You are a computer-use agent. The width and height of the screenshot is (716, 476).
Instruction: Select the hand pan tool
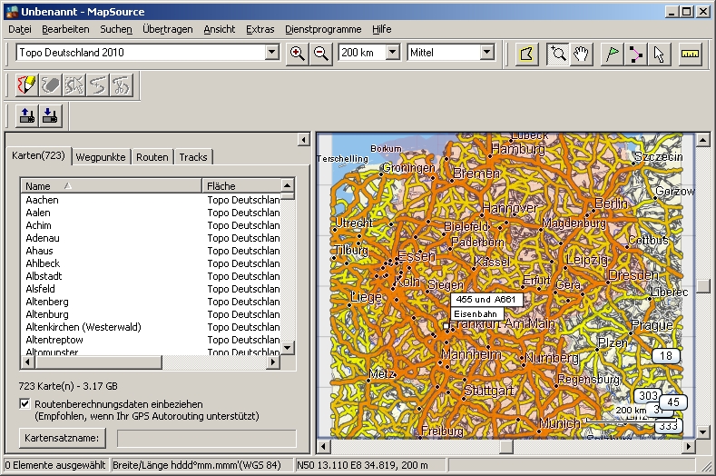582,54
